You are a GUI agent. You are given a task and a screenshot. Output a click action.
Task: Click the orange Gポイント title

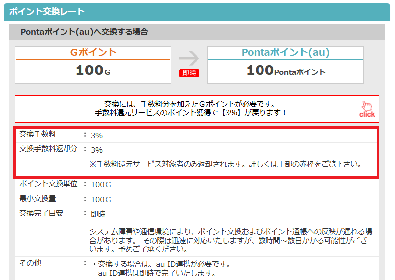[x=93, y=52]
